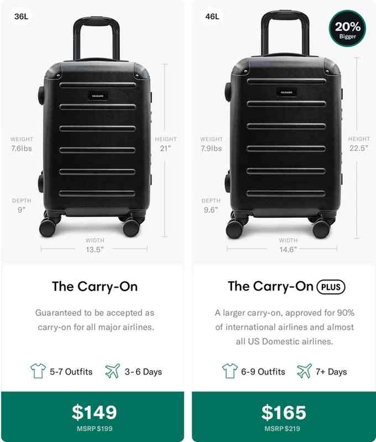Click the t-shirt icon beside 6-9 Outfits

point(229,371)
